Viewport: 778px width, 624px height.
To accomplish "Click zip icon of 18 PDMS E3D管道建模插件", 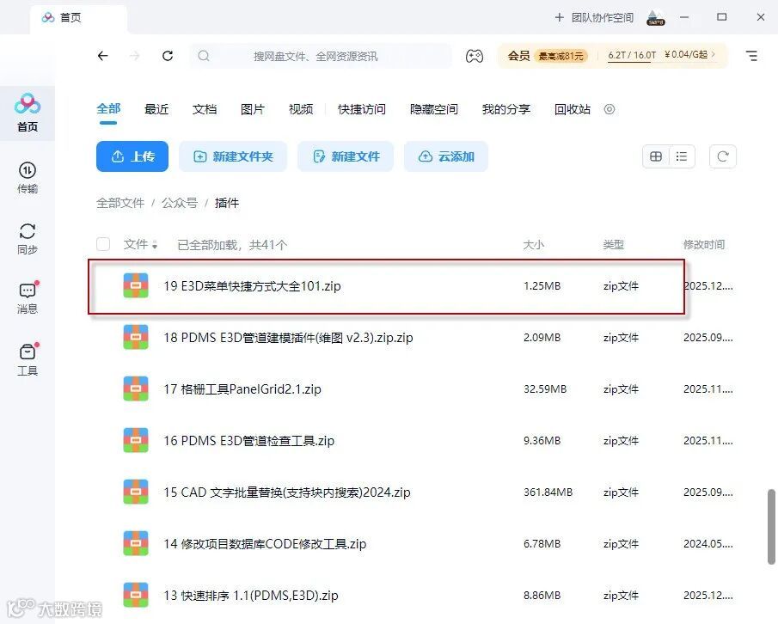I will click(x=136, y=337).
